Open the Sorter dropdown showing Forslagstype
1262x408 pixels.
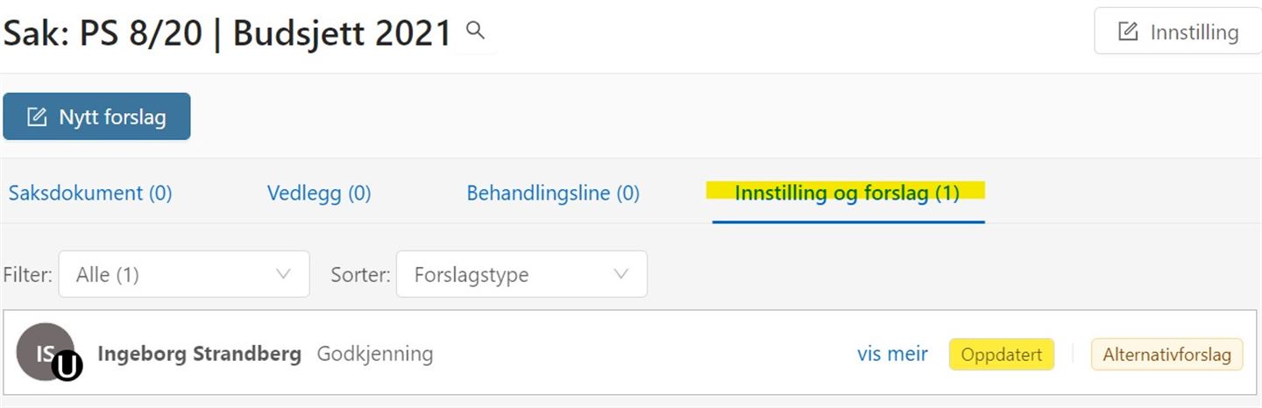click(521, 274)
